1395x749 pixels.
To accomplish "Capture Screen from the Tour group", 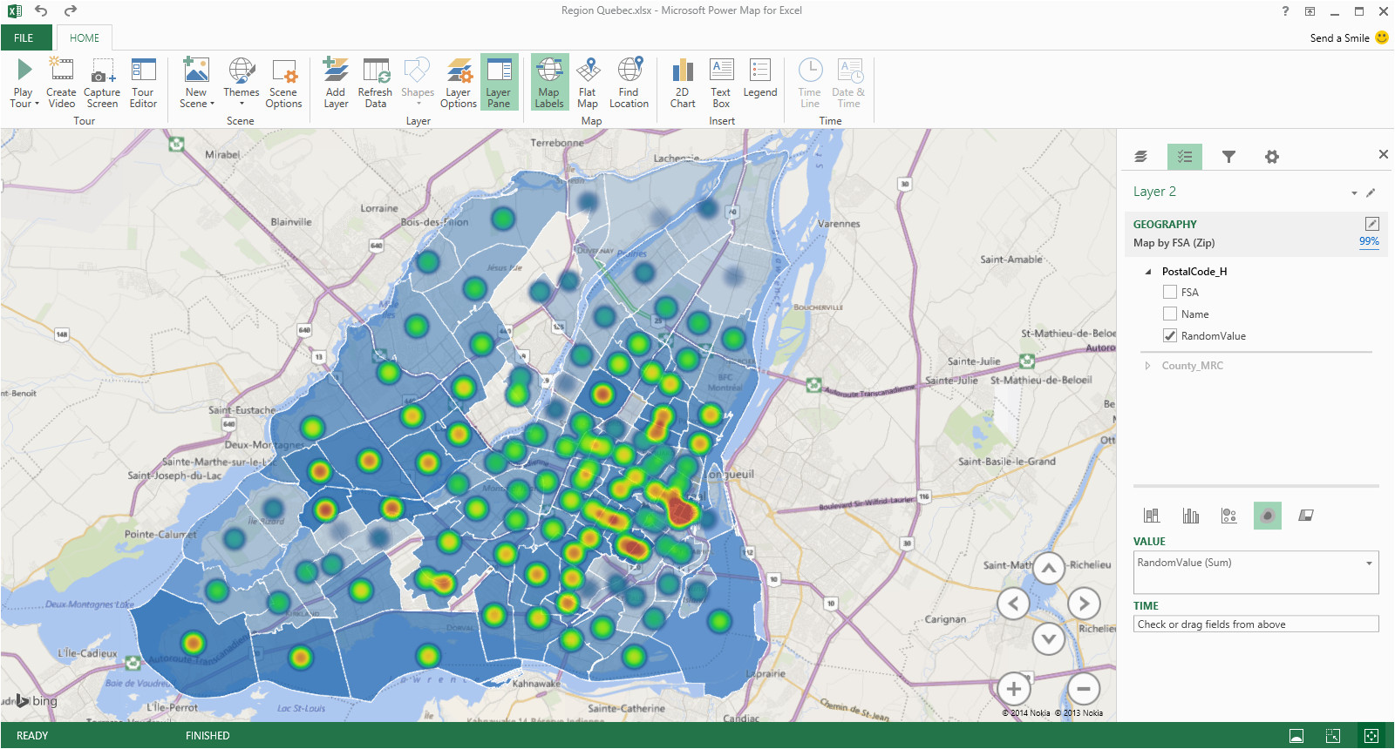I will point(102,84).
